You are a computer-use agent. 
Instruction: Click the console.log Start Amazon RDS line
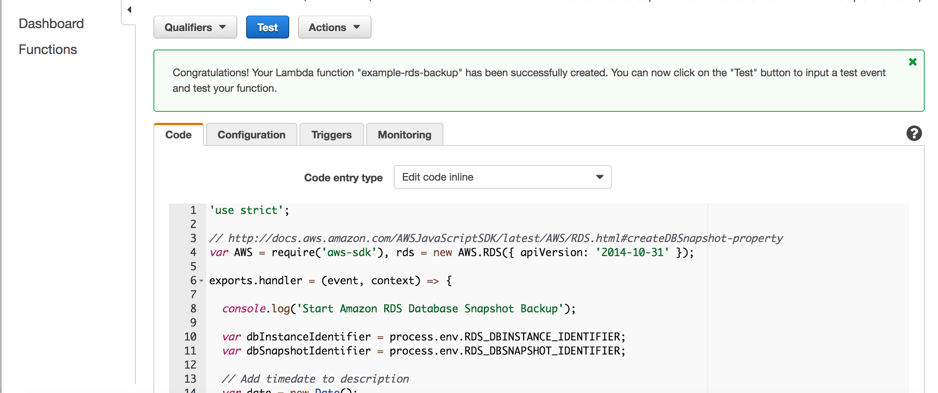[x=399, y=309]
